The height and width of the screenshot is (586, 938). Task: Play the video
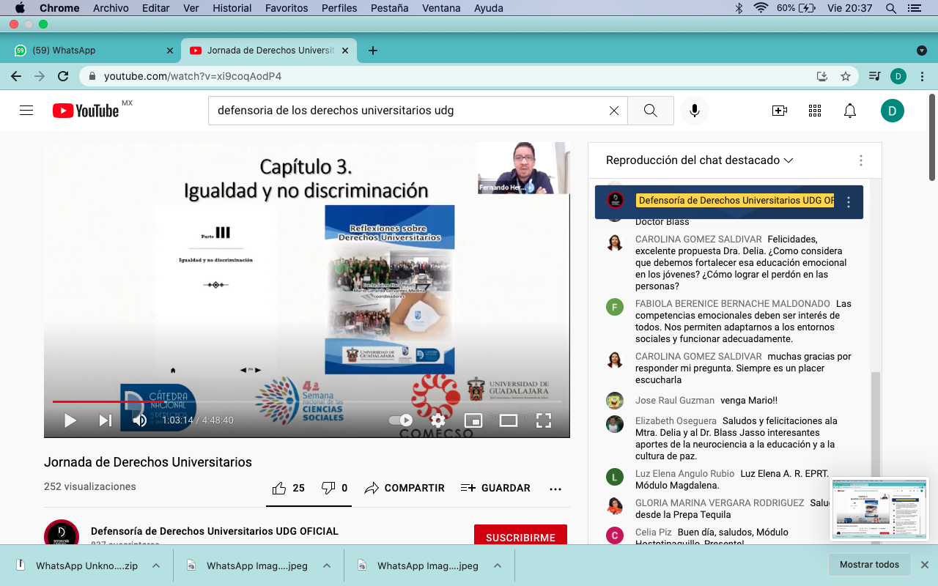(x=70, y=420)
